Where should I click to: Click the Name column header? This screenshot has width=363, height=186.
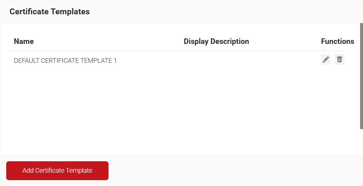24,41
